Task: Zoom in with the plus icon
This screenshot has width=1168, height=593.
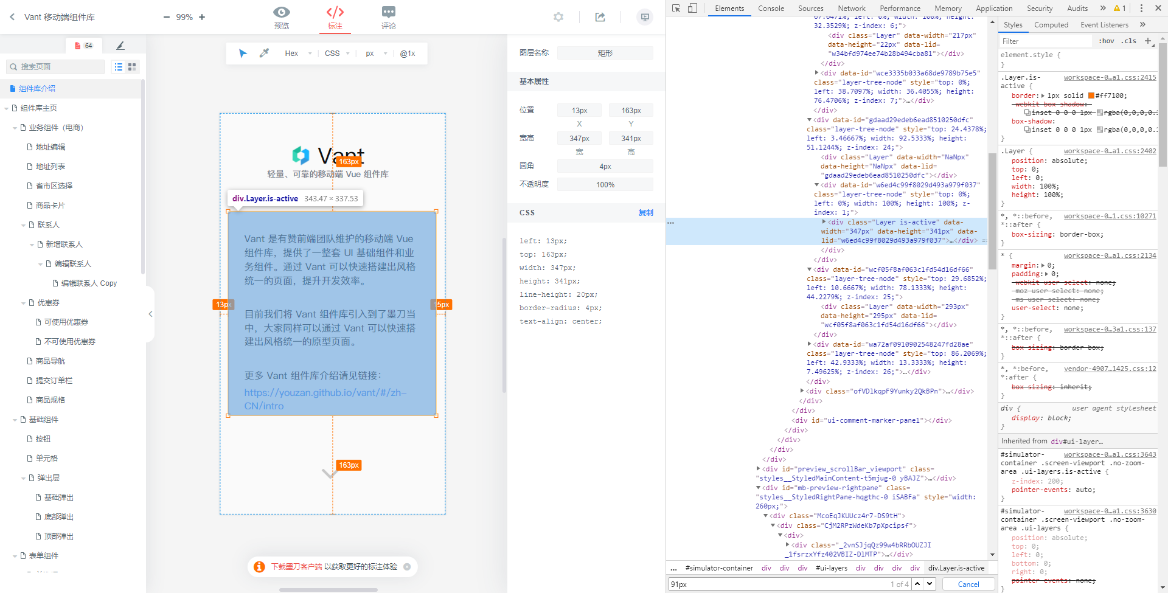Action: [202, 17]
